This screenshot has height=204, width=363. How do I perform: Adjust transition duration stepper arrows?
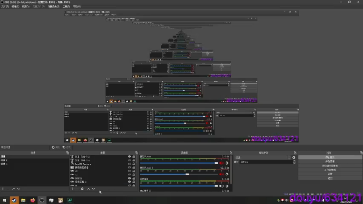[294, 162]
